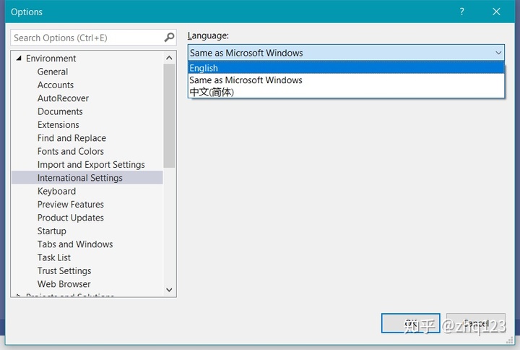Screen dimensions: 520x350
Task: Click the search magnifier icon
Action: click(169, 38)
